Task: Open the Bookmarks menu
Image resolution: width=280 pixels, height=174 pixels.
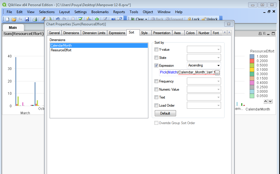Action: 100,12
